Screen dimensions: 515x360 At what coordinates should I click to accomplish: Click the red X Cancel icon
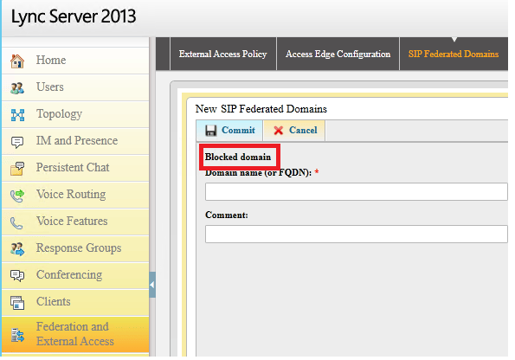[278, 131]
